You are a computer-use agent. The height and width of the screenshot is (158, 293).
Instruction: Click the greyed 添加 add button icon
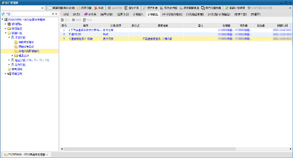(63, 20)
